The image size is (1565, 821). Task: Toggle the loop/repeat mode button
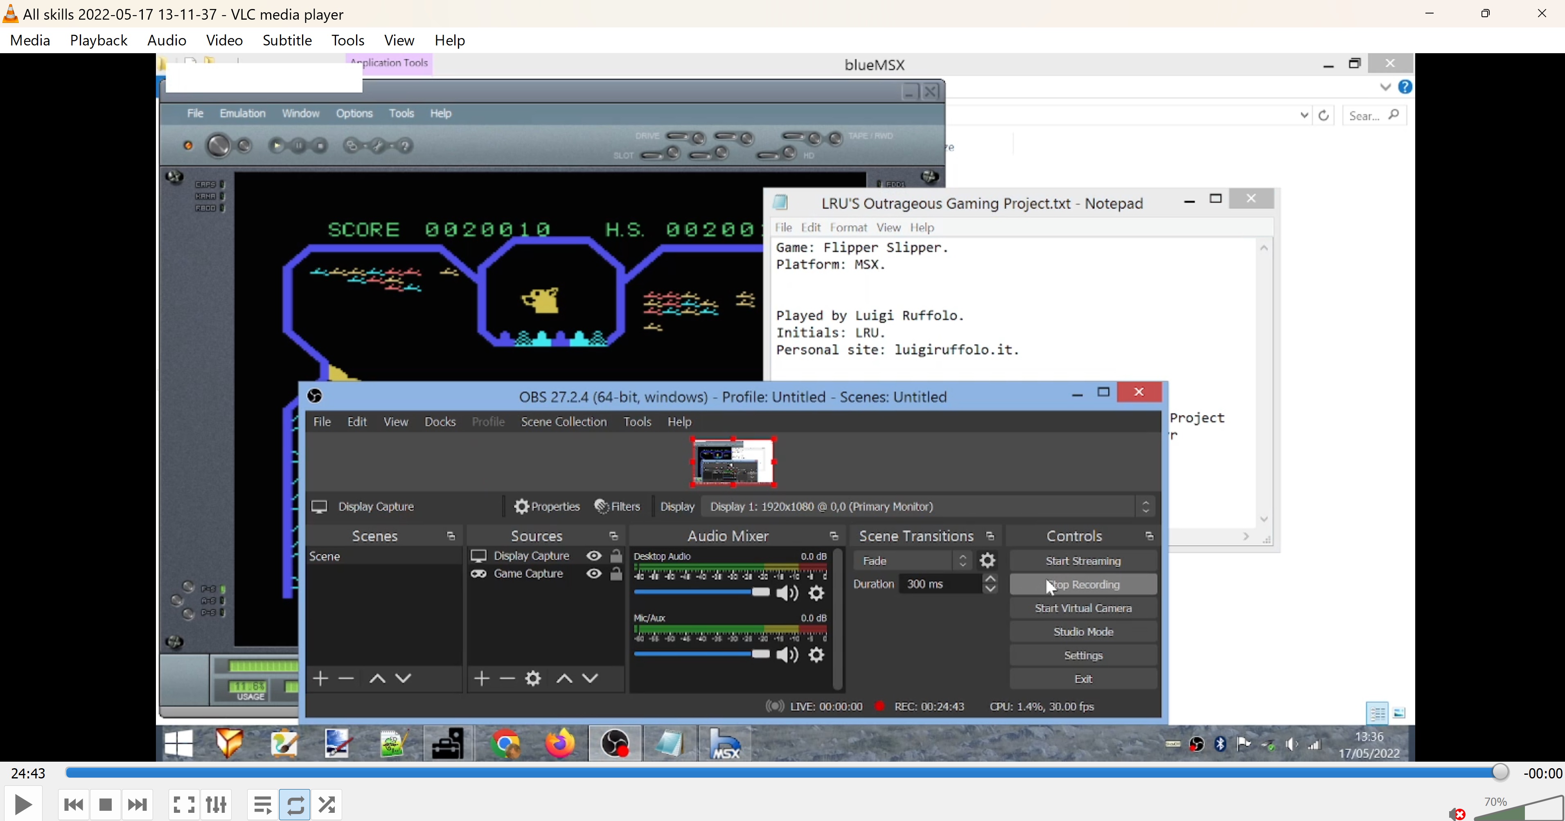point(295,805)
